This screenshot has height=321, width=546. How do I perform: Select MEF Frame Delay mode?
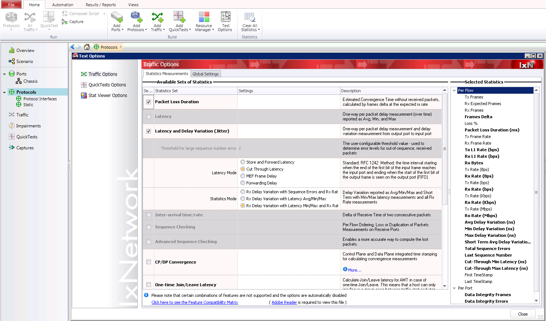243,176
